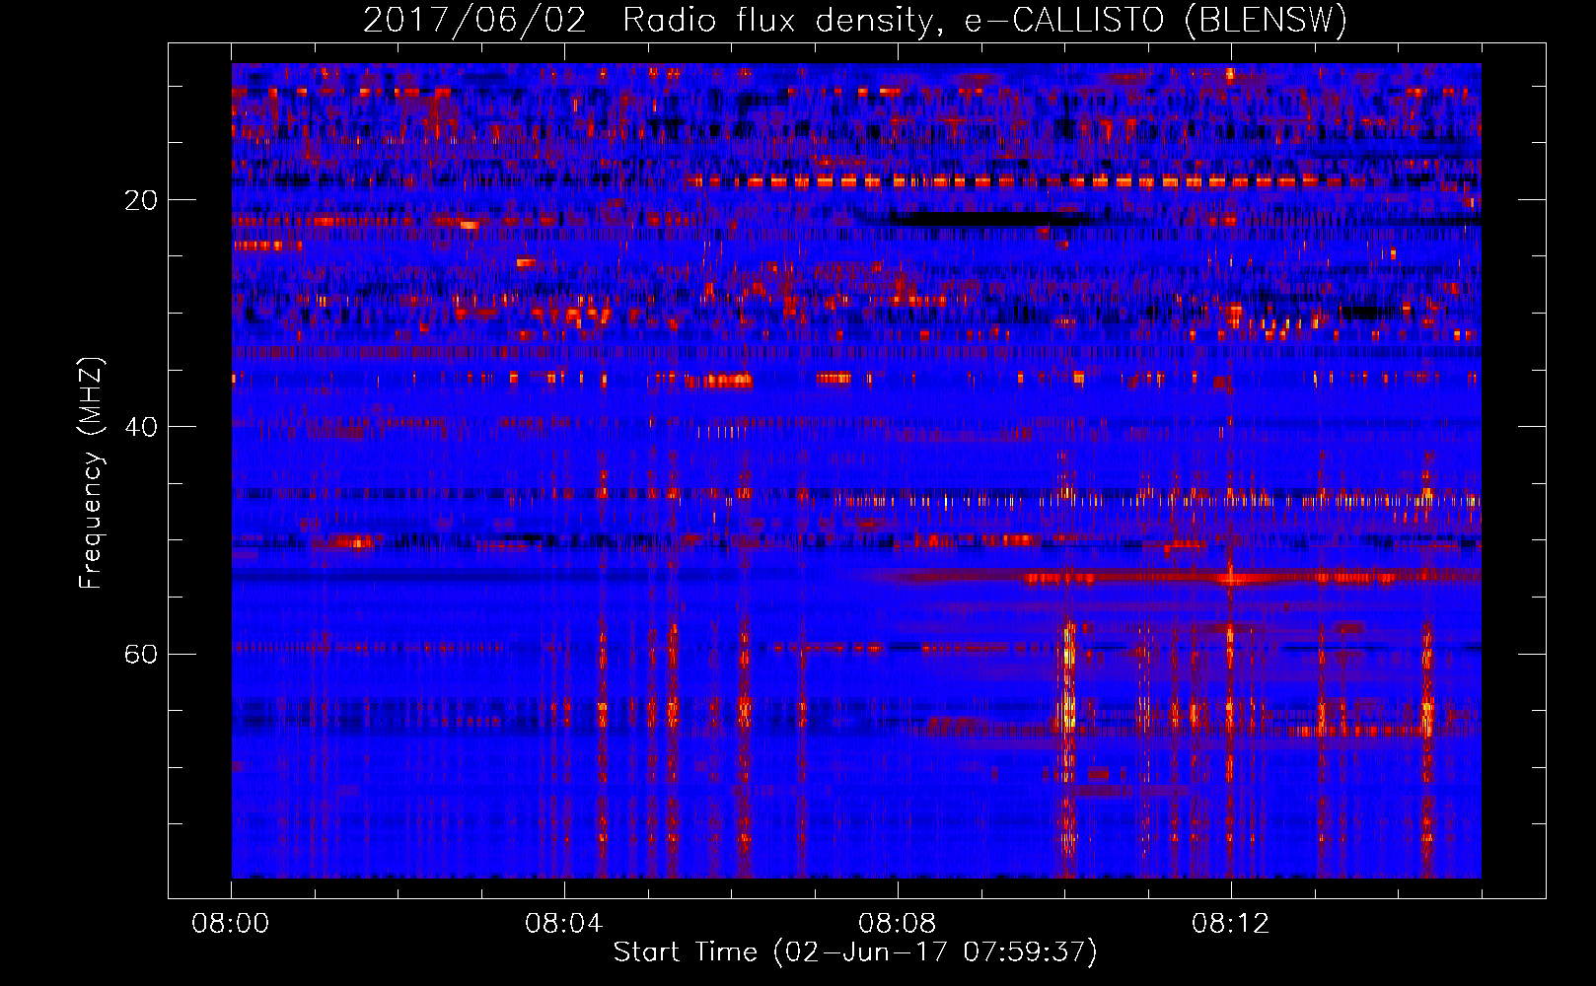Click the '08:08' time tick label
The image size is (1596, 986).
[897, 924]
